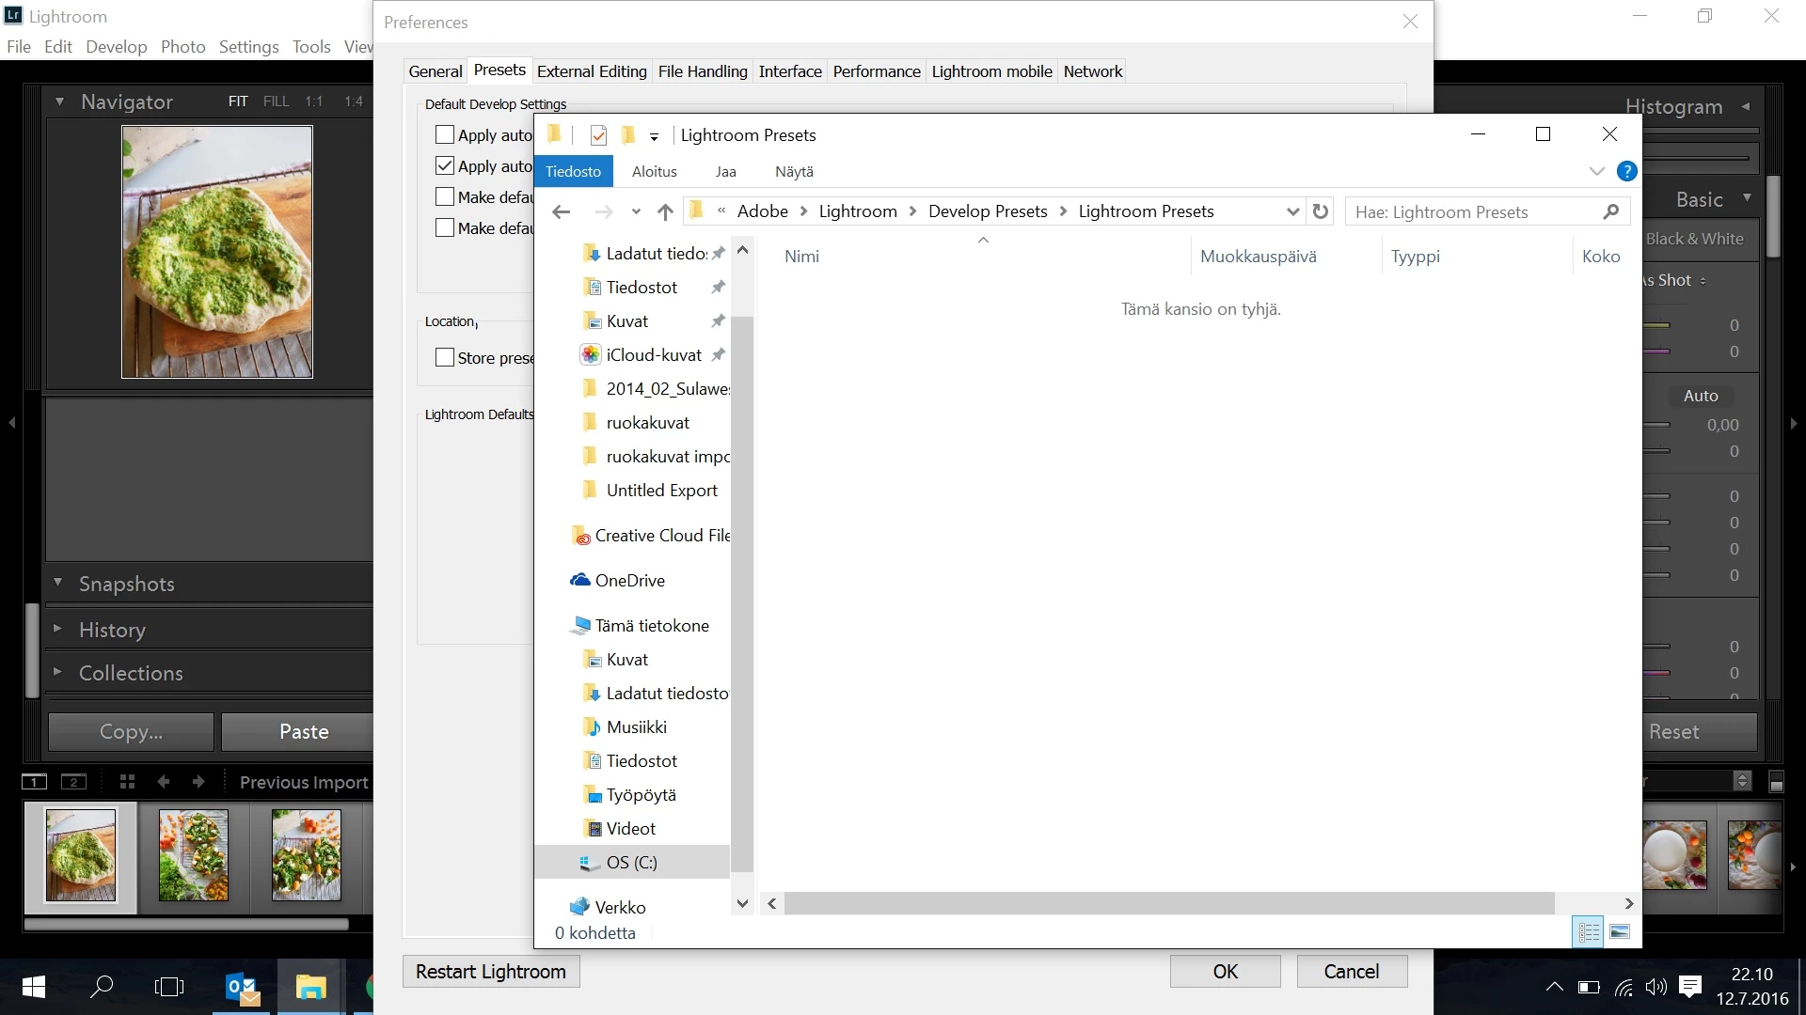Switch to details list view icon
This screenshot has height=1015, width=1806.
coord(1589,931)
